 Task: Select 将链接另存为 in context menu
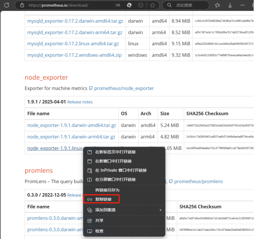pyautogui.click(x=124, y=190)
